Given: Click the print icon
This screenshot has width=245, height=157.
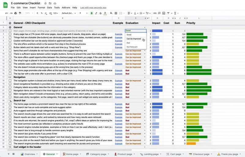Looking at the screenshot, I should [x=16, y=13].
